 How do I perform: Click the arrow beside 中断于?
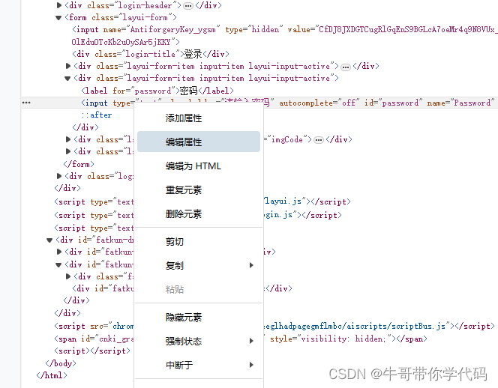click(251, 365)
